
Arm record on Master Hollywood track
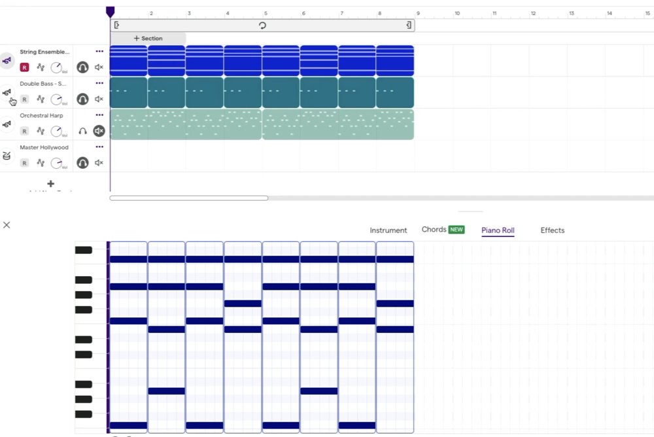[x=25, y=163]
